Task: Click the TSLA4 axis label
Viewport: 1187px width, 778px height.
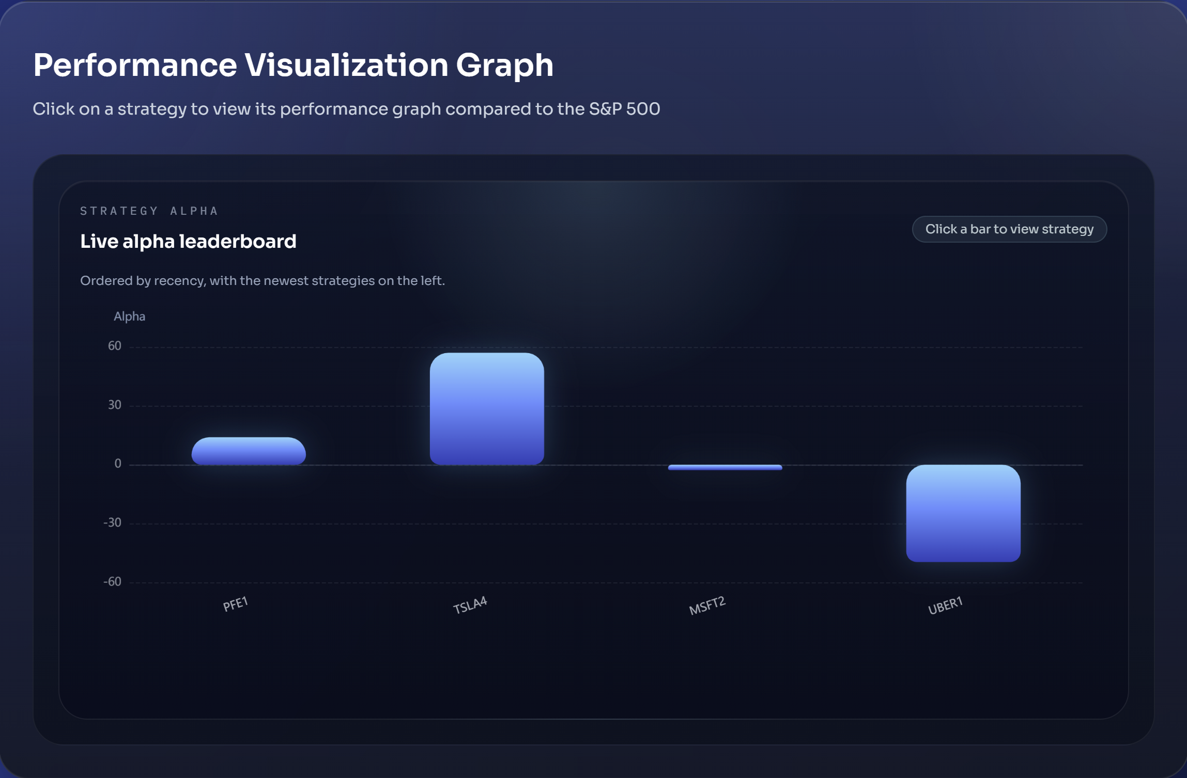Action: [x=470, y=605]
